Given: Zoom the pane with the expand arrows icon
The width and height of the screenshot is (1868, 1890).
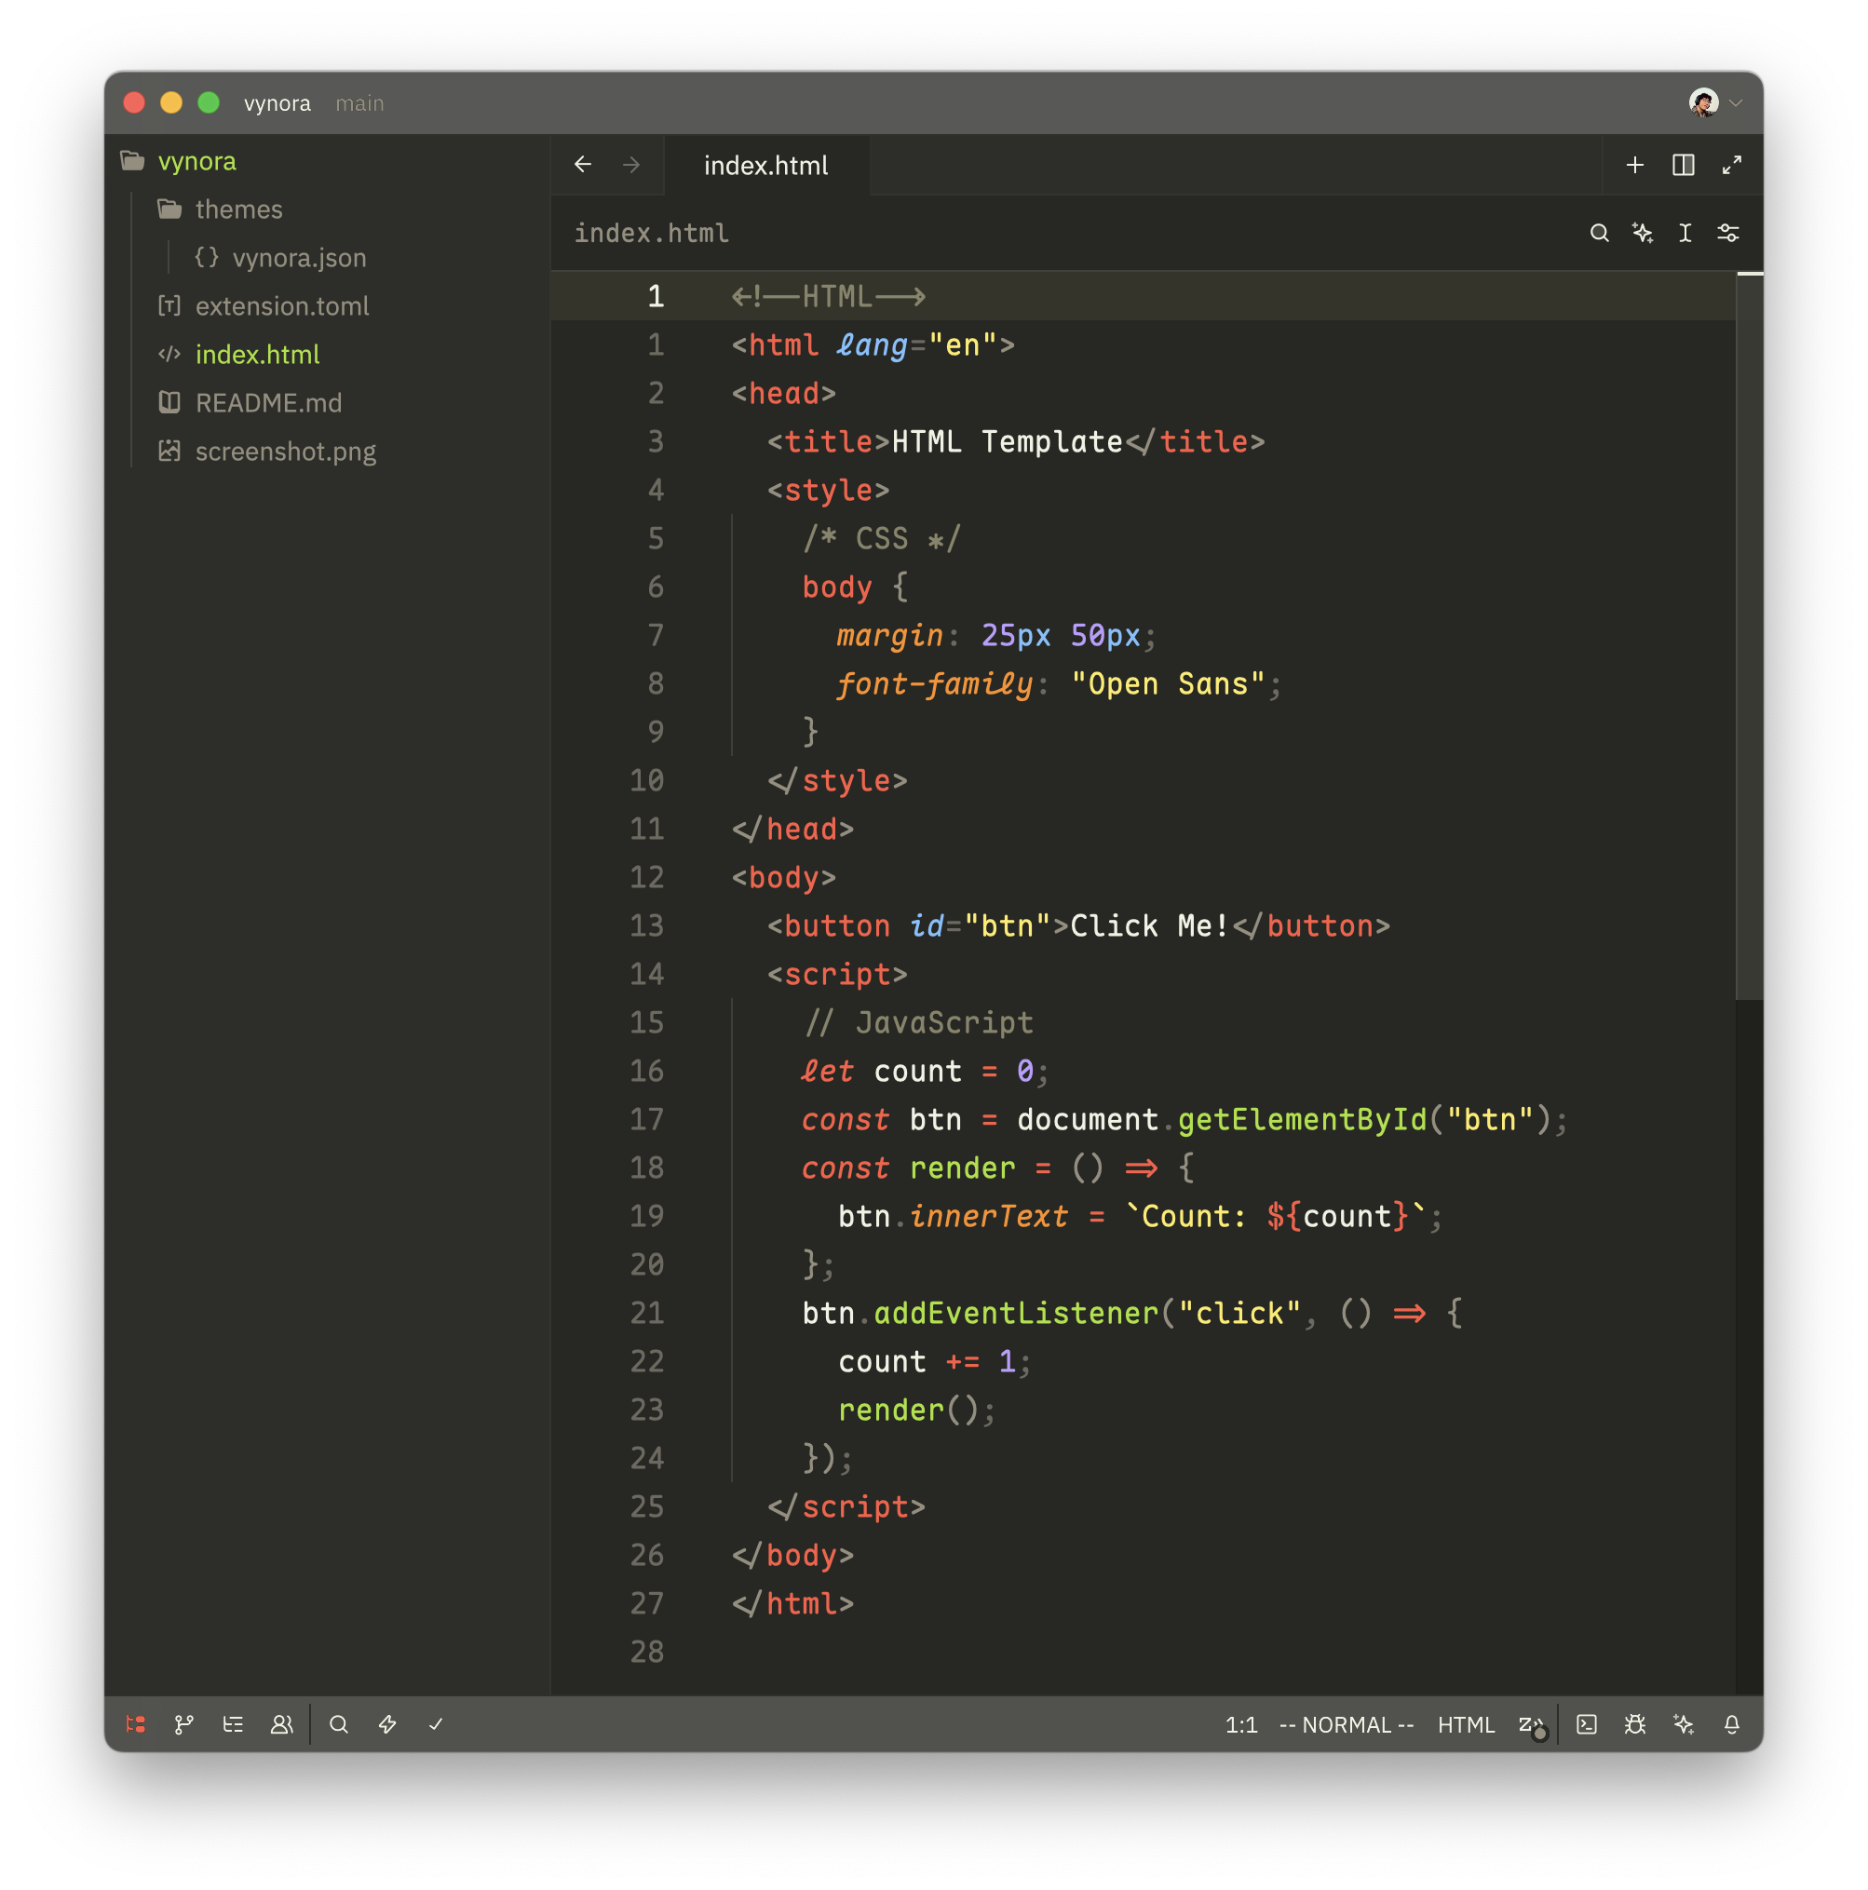Looking at the screenshot, I should [x=1732, y=165].
